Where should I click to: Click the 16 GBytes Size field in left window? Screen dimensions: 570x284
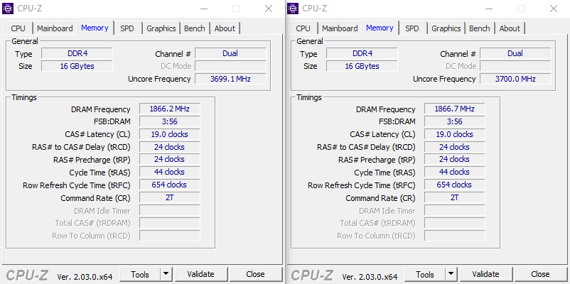[x=77, y=66]
